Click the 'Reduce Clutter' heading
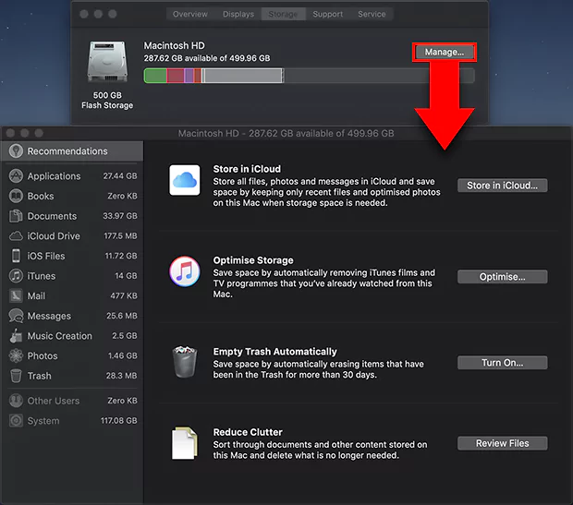573x505 pixels. 248,432
